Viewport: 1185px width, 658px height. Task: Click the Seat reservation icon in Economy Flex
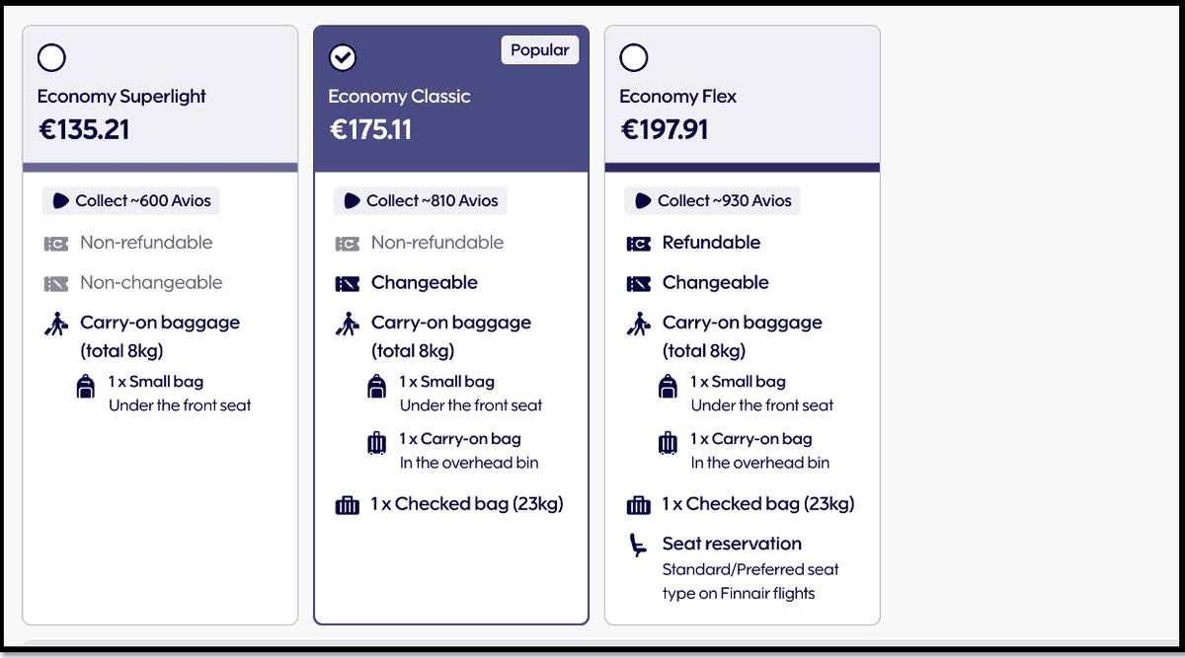pyautogui.click(x=639, y=545)
